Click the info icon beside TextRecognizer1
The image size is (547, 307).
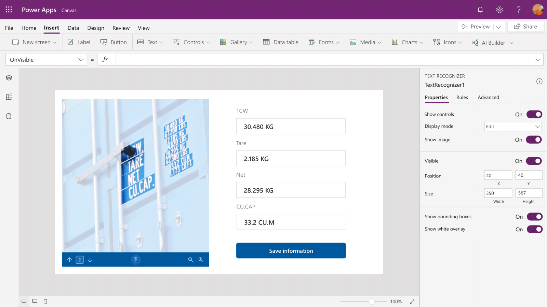539,82
